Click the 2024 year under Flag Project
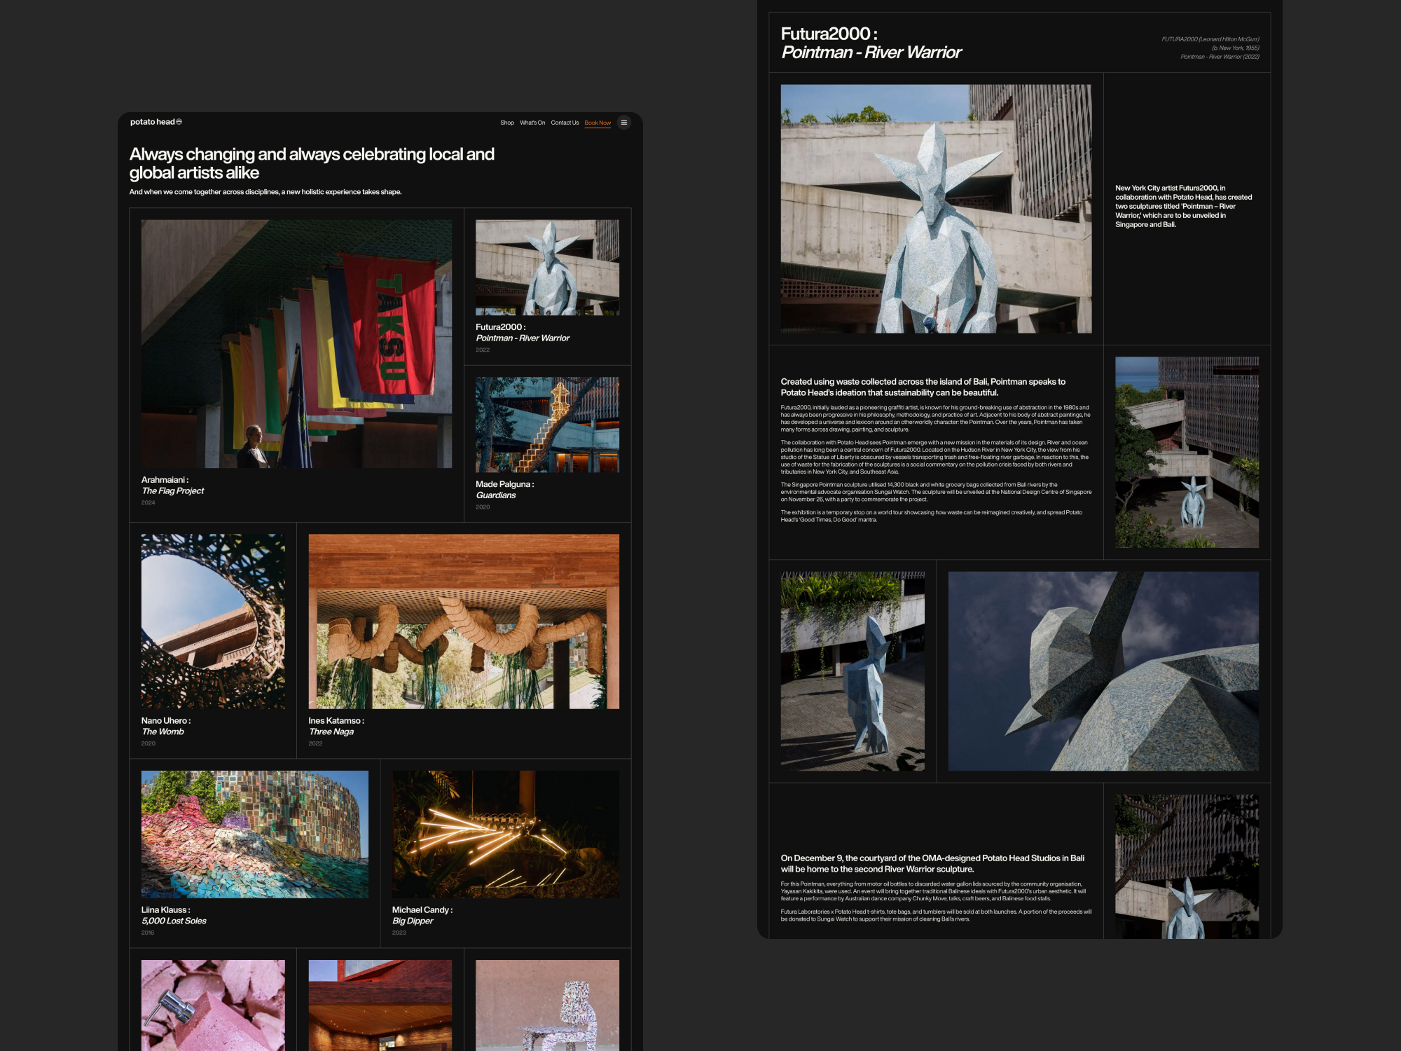 (149, 502)
